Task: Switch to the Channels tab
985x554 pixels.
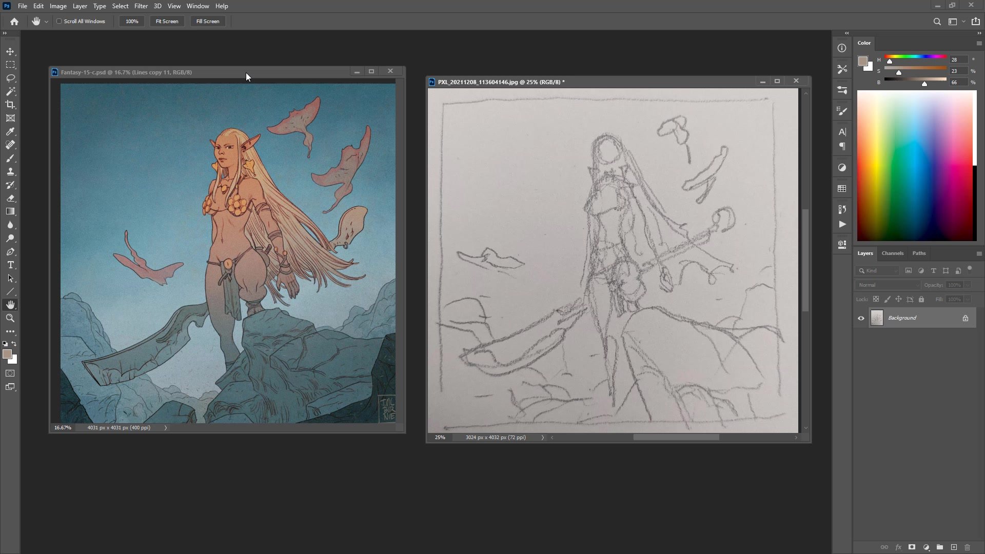Action: click(892, 253)
